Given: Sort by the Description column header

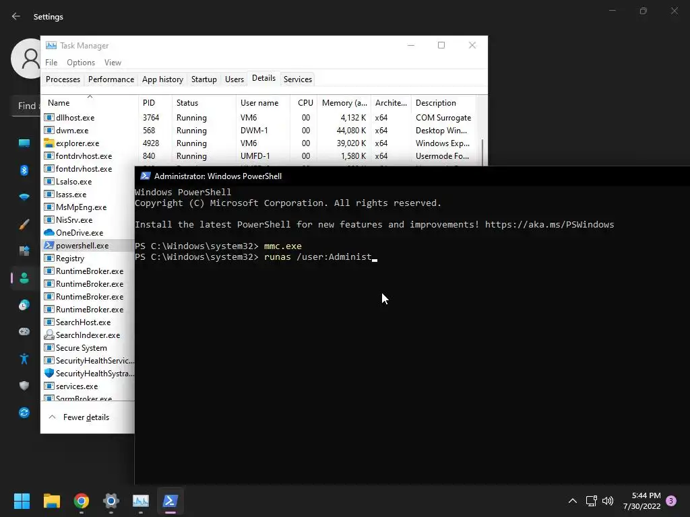Looking at the screenshot, I should 443,103.
